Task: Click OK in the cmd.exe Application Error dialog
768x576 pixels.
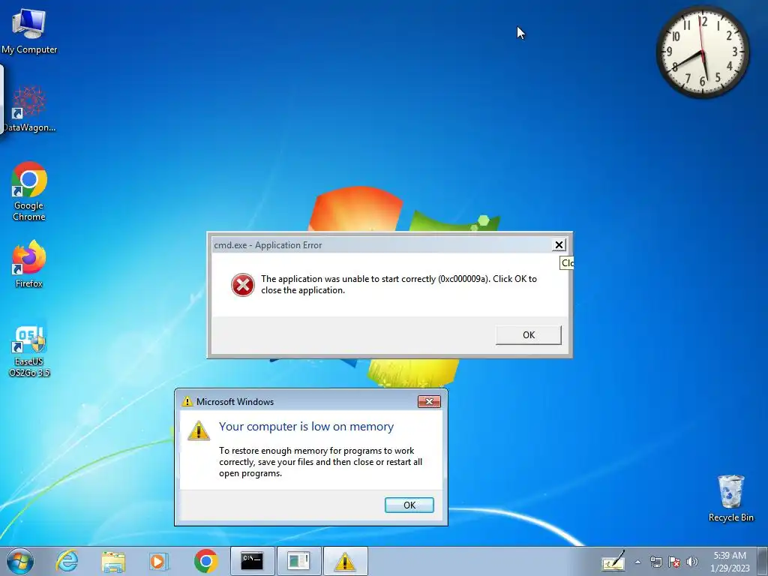Action: coord(529,335)
